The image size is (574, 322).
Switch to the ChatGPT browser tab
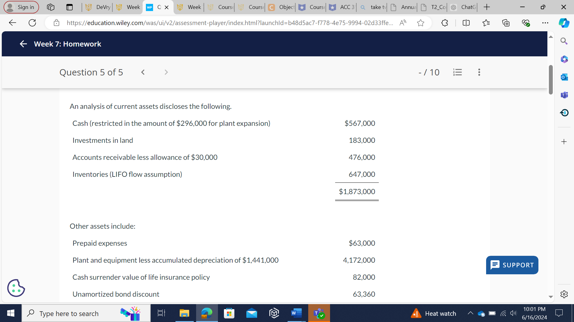pos(463,7)
